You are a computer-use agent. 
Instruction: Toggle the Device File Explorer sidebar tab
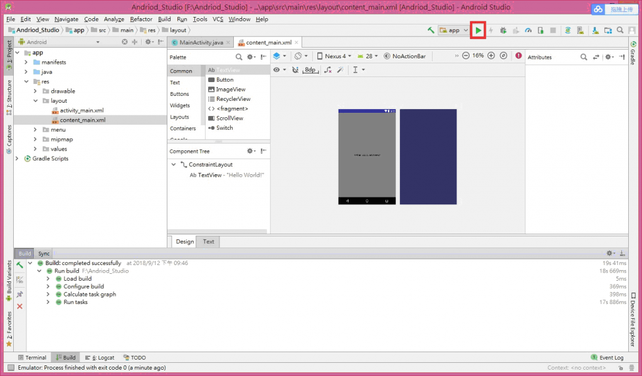coord(633,320)
